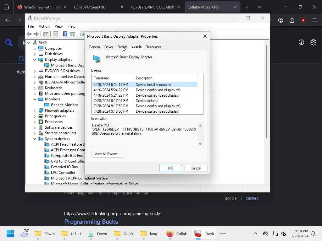Image resolution: width=322 pixels, height=241 pixels.
Task: Click the Device Manager taskbar icon
Action: (x=204, y=233)
